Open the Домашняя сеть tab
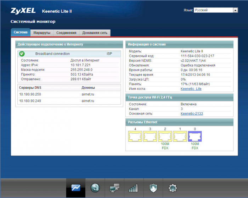 (95, 33)
